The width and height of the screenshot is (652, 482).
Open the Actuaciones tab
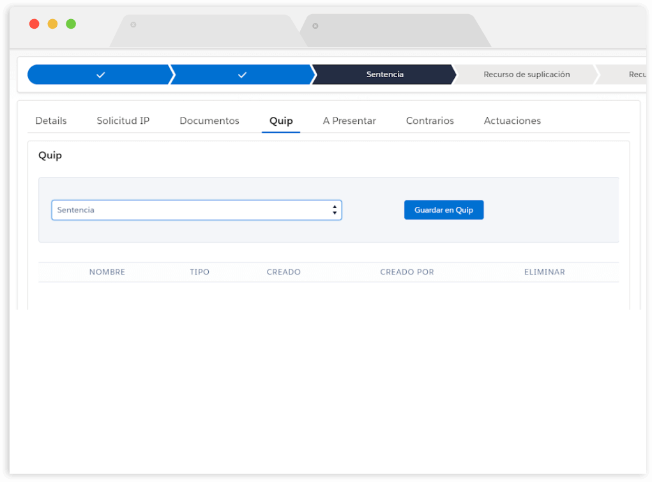tap(512, 121)
